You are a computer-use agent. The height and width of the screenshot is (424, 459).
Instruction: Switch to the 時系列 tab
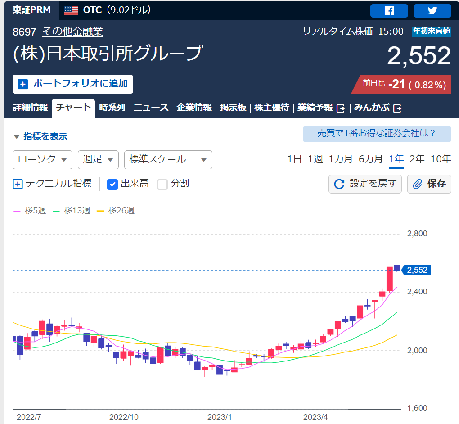tap(112, 108)
